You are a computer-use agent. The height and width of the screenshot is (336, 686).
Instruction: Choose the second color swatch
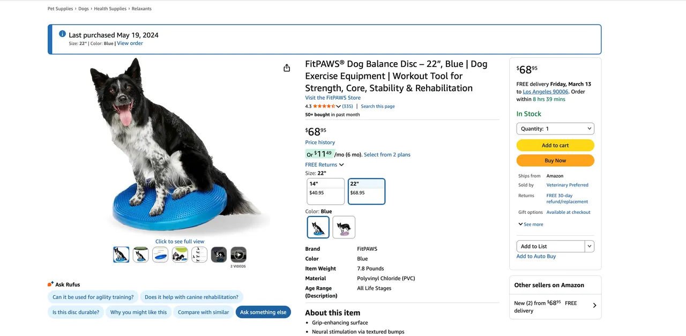click(344, 227)
